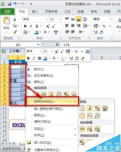The image size is (121, 152).
Task: Toggle Underline formatting in ribbon
Action: pos(37,26)
